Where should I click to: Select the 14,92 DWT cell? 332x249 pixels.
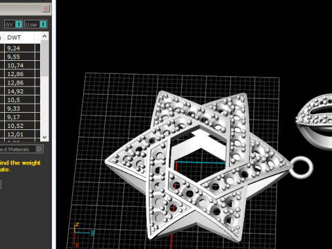(x=19, y=91)
